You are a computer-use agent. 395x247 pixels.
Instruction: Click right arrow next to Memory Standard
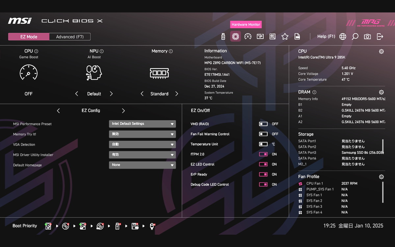point(177,94)
